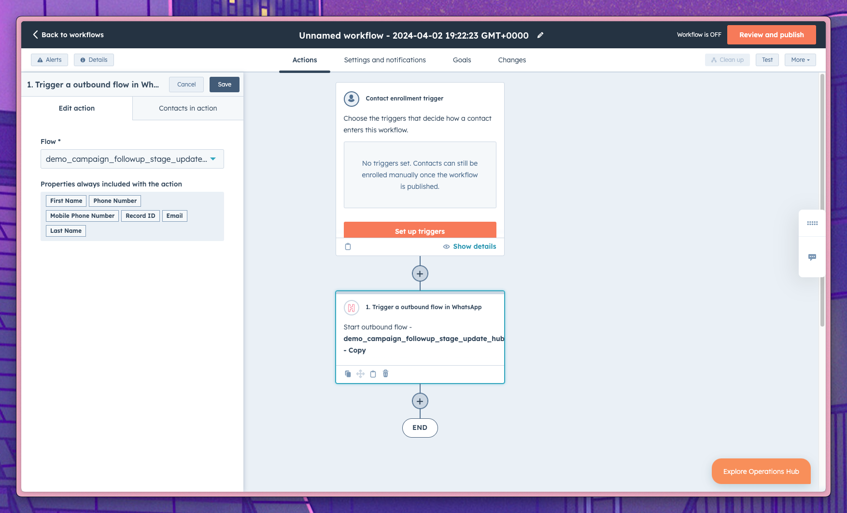The height and width of the screenshot is (513, 847).
Task: Expand the More dropdown menu
Action: [x=800, y=60]
